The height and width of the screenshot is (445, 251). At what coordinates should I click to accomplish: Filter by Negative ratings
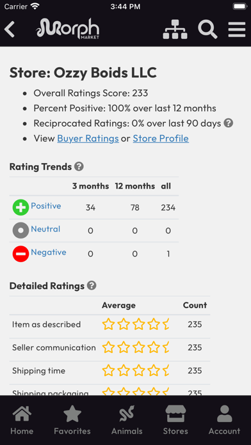49,253
